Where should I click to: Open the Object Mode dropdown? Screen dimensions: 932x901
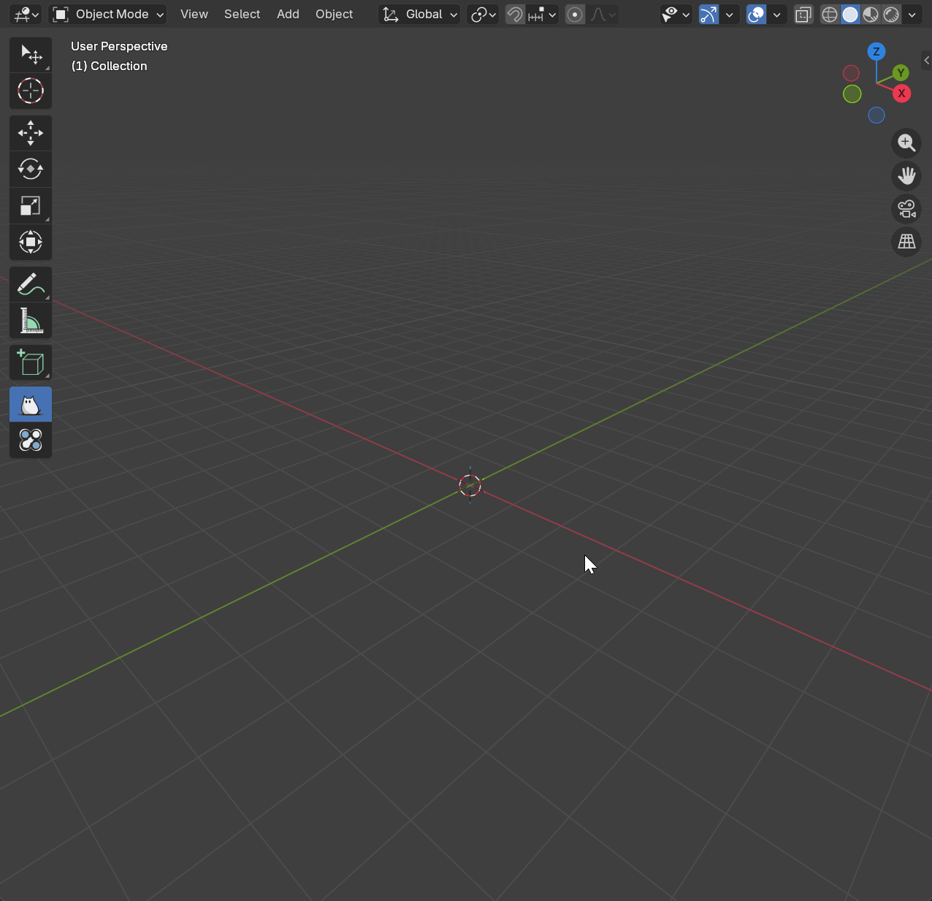point(108,15)
